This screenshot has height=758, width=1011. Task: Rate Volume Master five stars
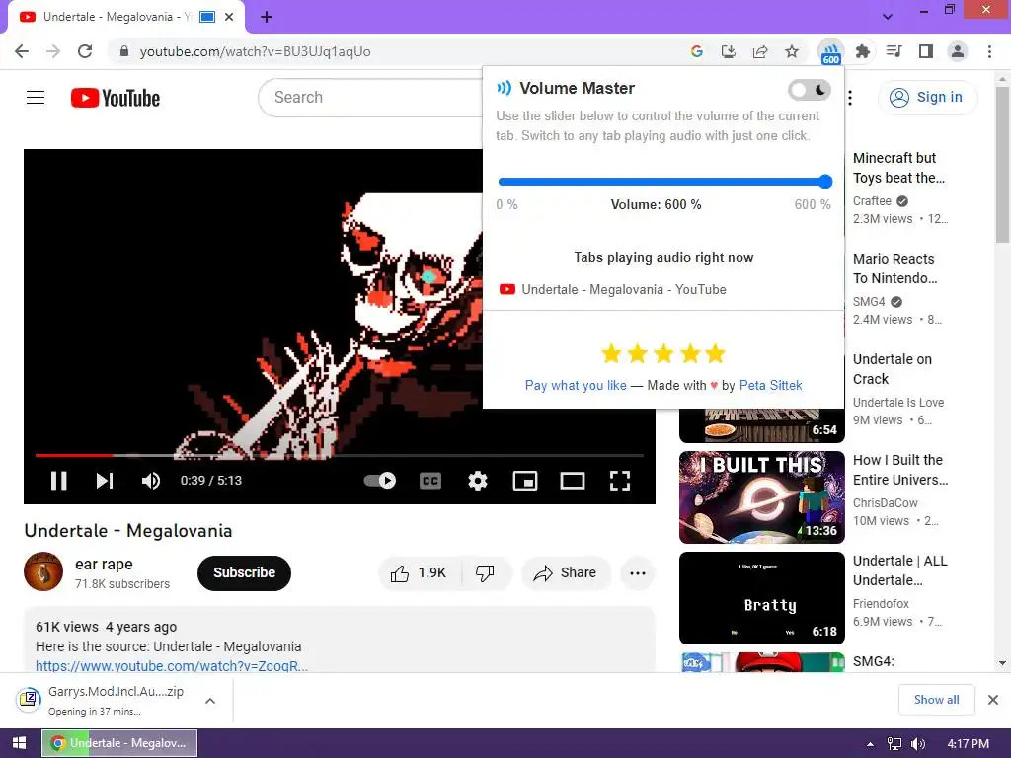(x=715, y=353)
